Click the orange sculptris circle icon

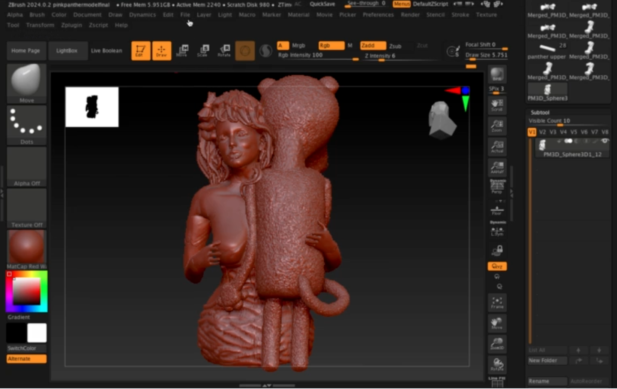pos(245,51)
